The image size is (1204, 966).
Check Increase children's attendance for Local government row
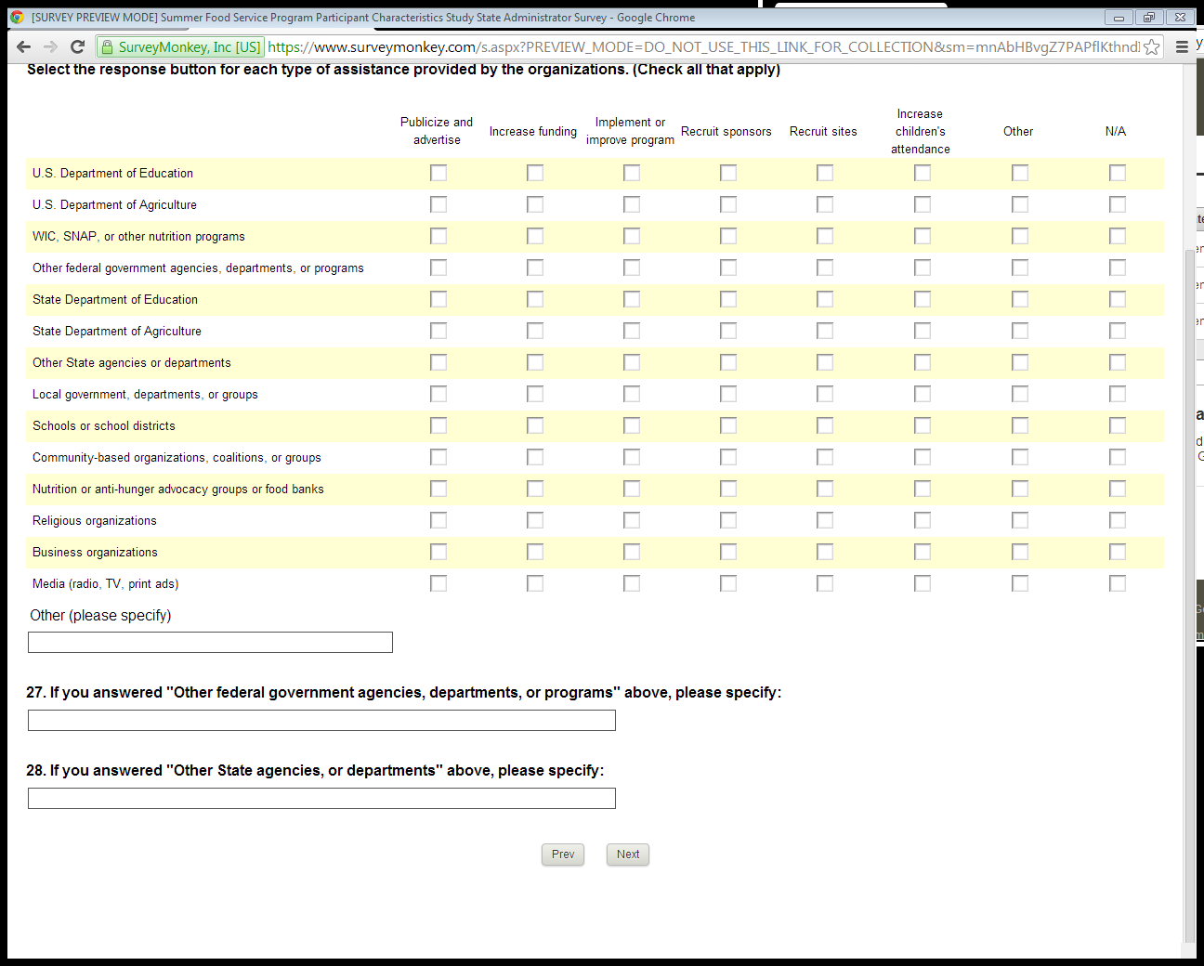923,394
